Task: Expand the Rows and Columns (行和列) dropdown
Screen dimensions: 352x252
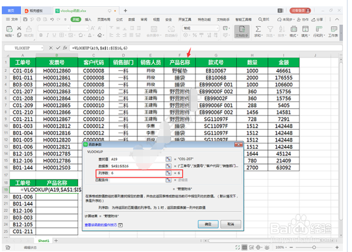Action: (x=319, y=35)
